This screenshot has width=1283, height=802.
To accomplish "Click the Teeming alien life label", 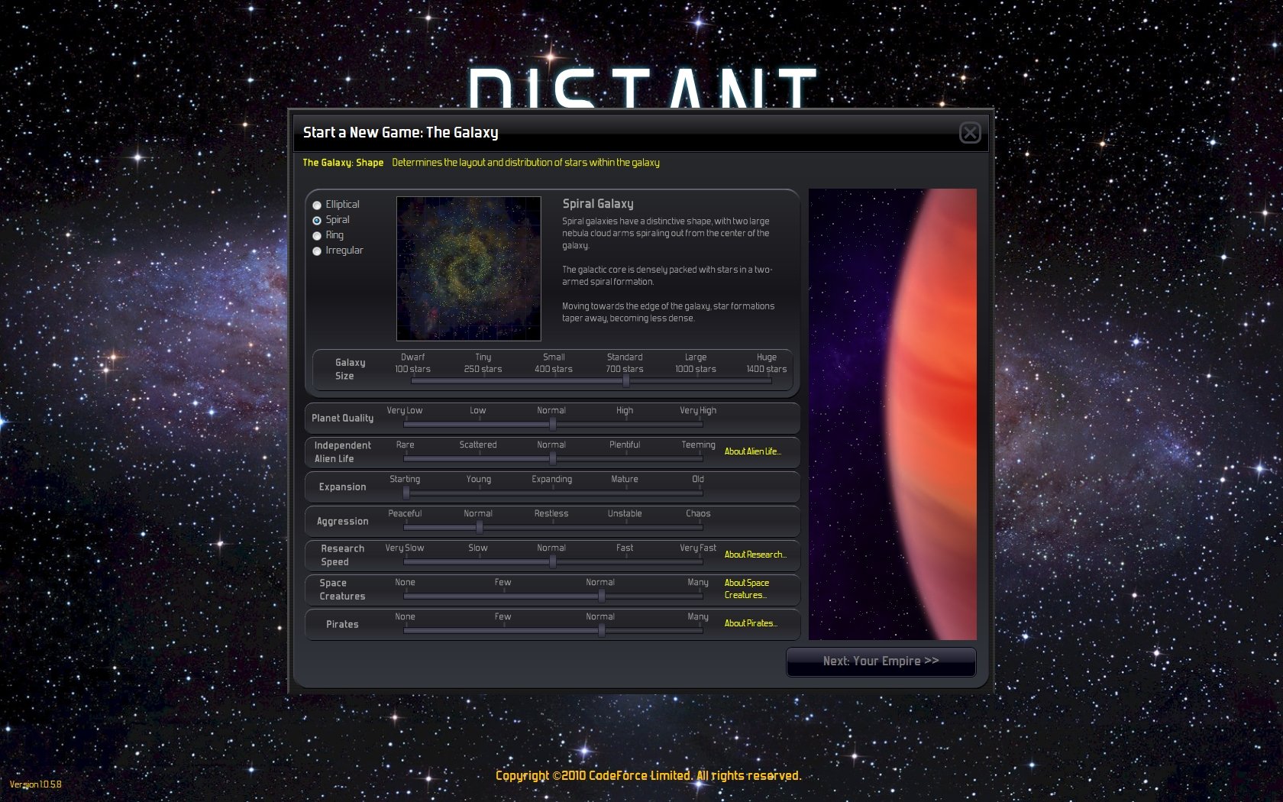I will [698, 445].
